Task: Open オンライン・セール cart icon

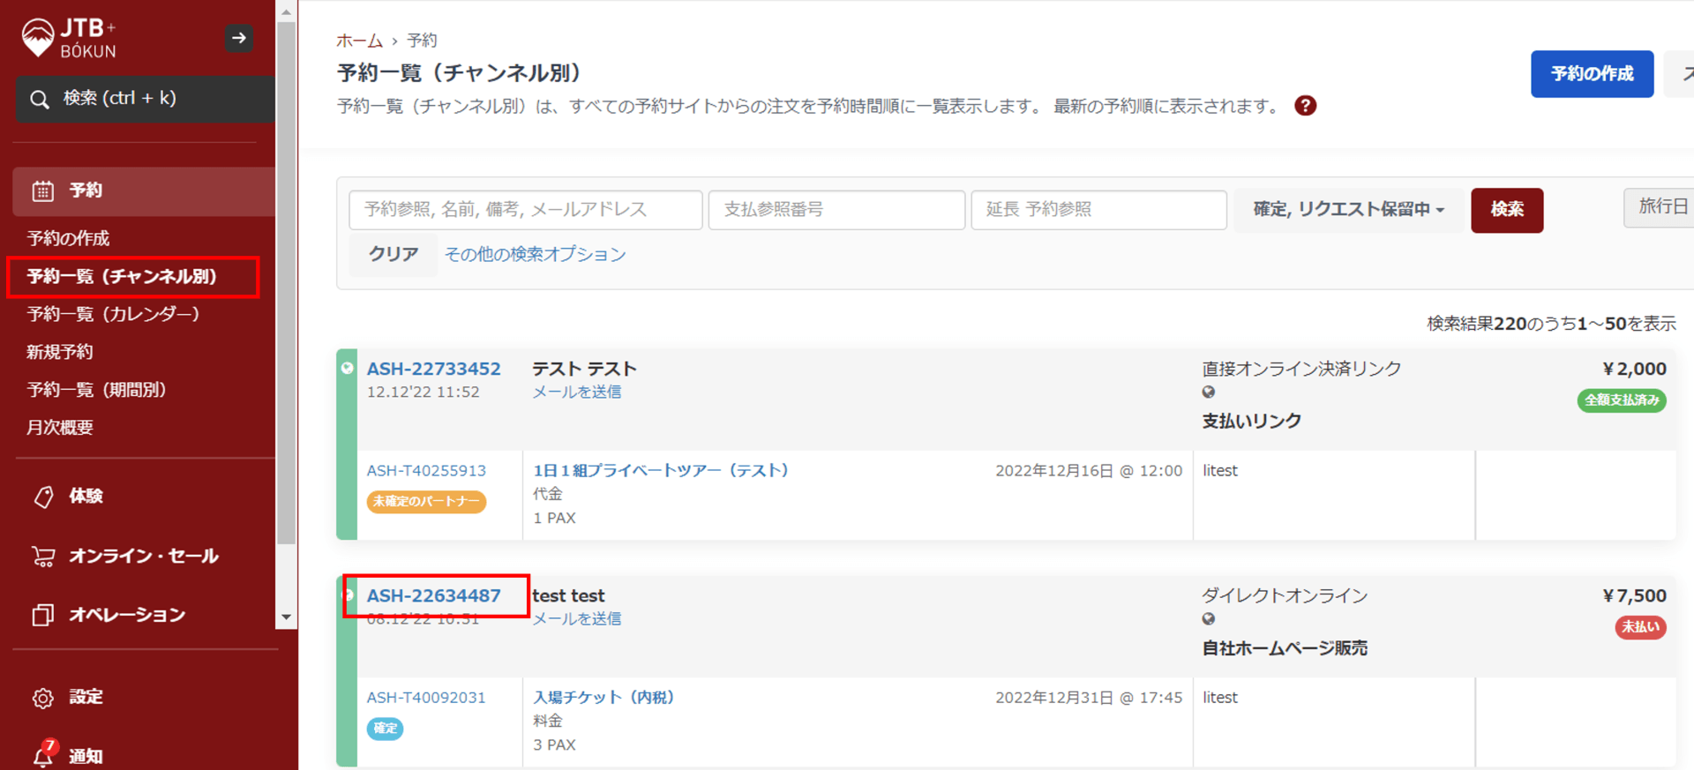Action: click(x=43, y=556)
